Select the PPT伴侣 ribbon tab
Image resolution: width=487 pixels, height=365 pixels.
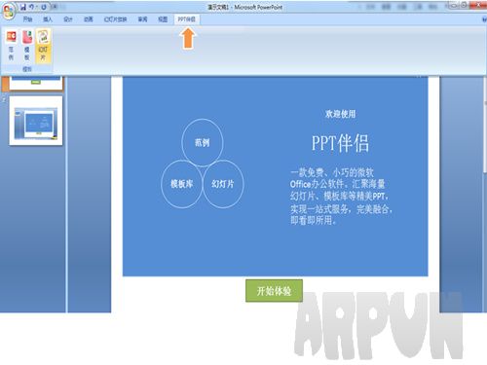click(187, 19)
